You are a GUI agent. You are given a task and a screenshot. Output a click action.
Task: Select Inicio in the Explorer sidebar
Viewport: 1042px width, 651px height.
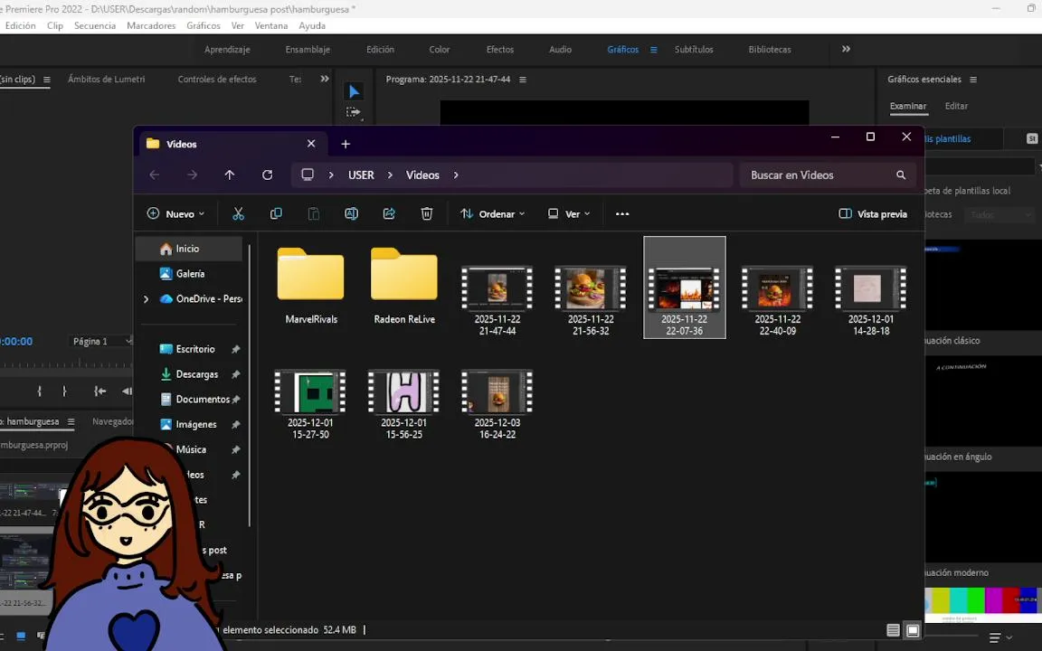point(189,249)
